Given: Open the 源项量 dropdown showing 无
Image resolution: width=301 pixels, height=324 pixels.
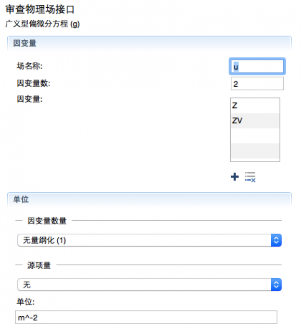Looking at the screenshot, I should click(149, 285).
